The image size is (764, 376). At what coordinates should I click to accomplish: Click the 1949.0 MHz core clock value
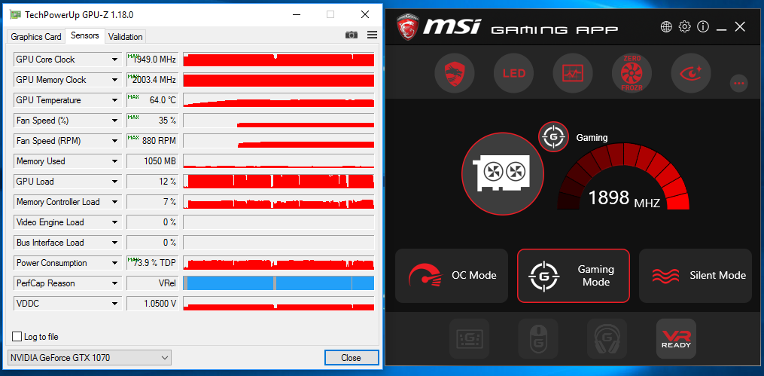tap(153, 60)
